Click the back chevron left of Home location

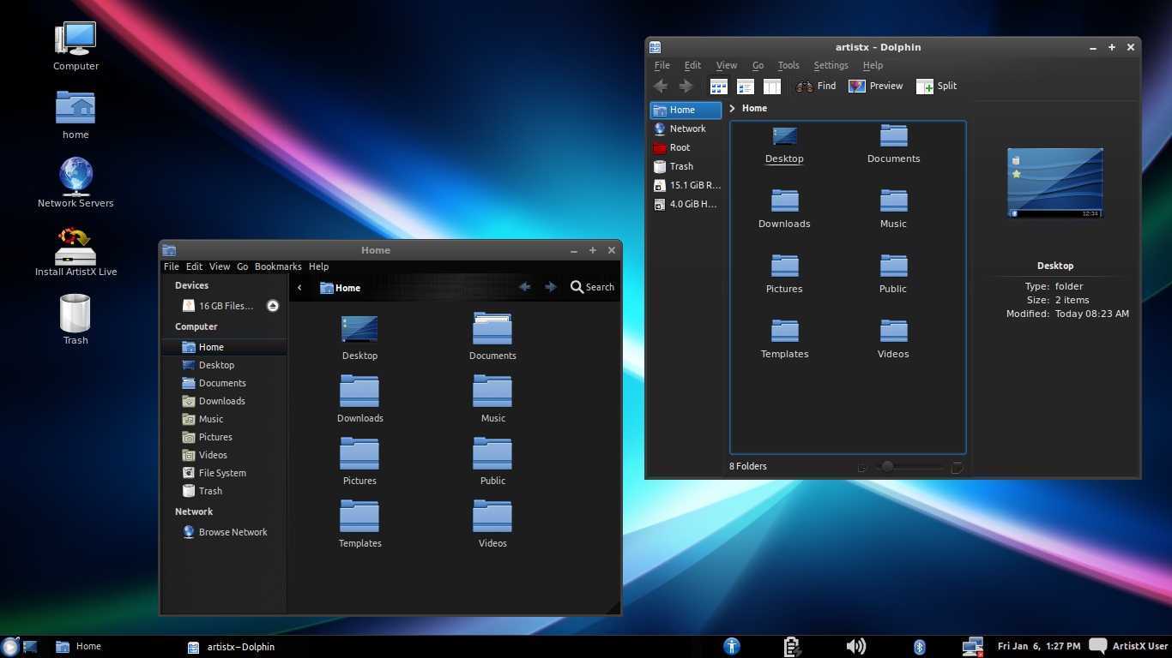(299, 288)
